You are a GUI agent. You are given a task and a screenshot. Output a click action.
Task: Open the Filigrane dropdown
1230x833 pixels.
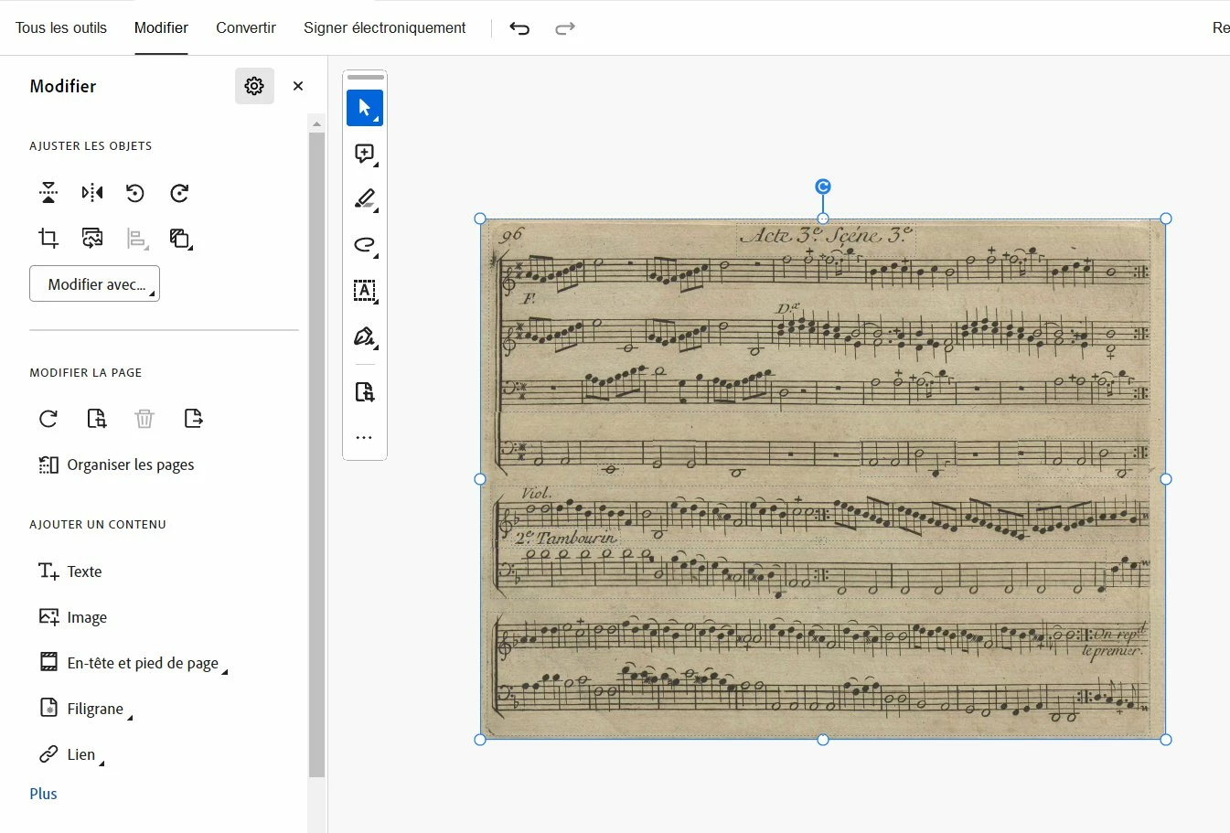(x=85, y=709)
